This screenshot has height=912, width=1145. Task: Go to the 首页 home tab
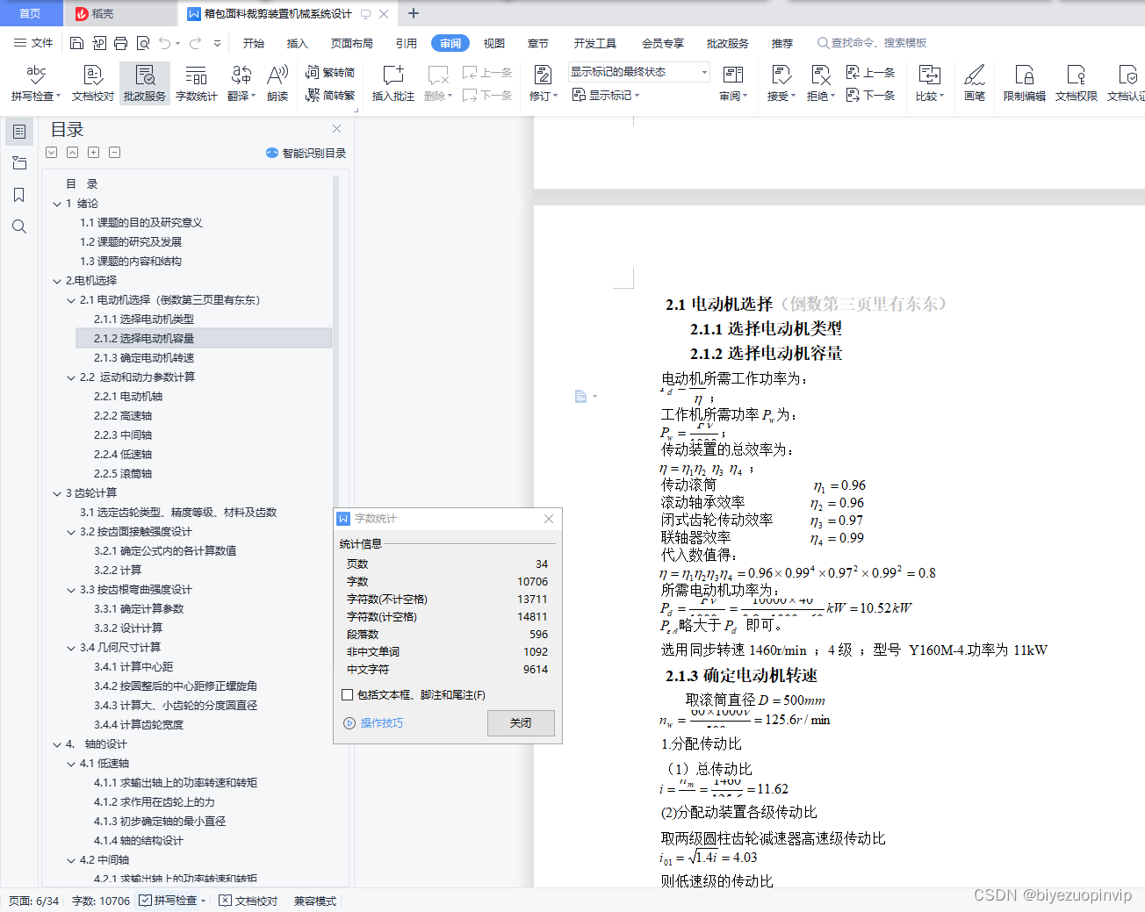[x=31, y=13]
